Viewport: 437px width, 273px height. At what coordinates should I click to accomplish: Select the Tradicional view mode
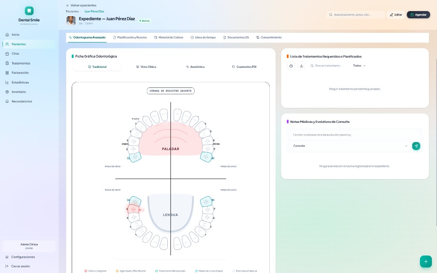pos(97,67)
